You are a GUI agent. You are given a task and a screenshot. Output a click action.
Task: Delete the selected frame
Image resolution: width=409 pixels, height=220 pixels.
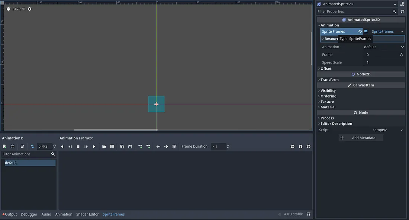pyautogui.click(x=174, y=147)
